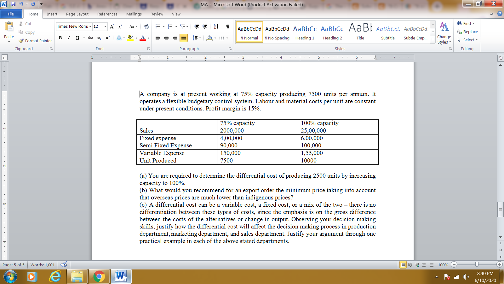Open word count via status bar

click(43, 265)
